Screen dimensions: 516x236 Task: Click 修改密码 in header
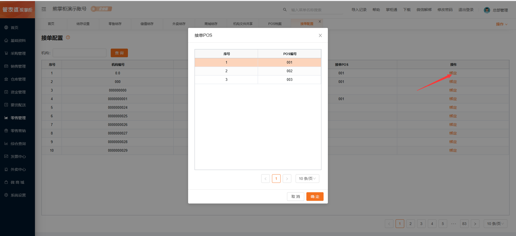pyautogui.click(x=445, y=10)
